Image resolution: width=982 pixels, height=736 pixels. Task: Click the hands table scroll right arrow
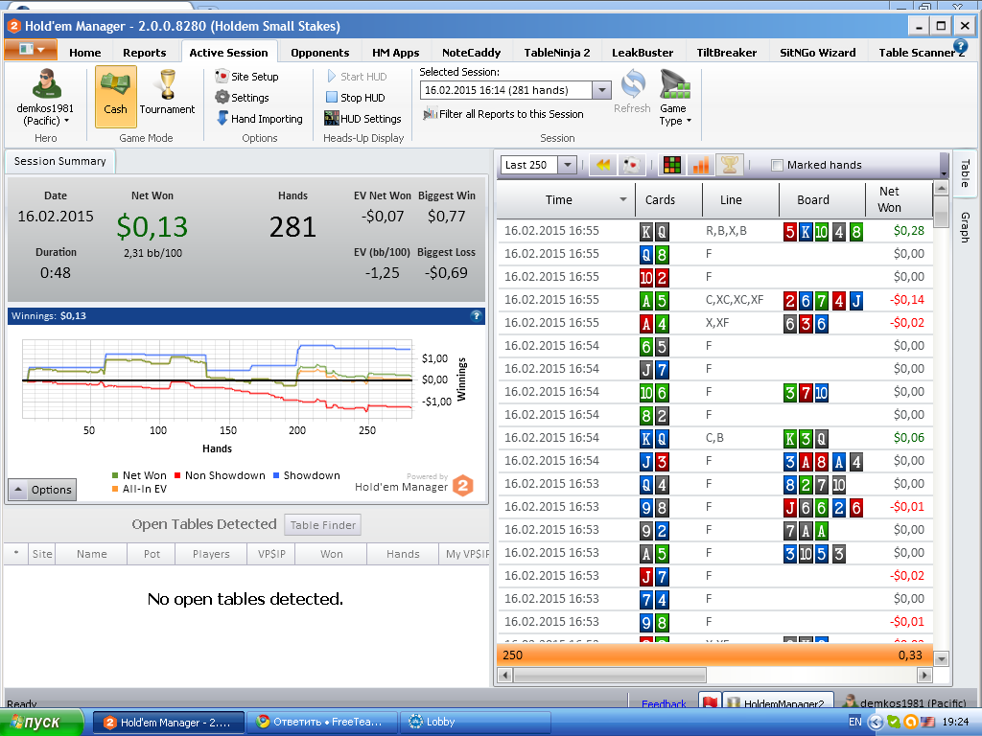[x=924, y=676]
